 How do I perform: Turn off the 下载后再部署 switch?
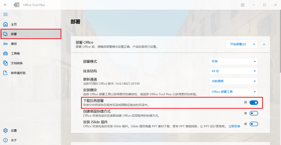(x=254, y=103)
